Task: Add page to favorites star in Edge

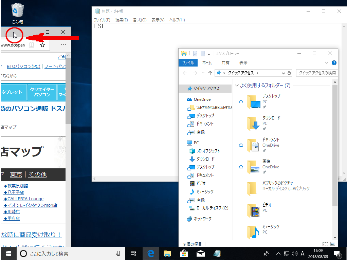Action: click(42, 45)
